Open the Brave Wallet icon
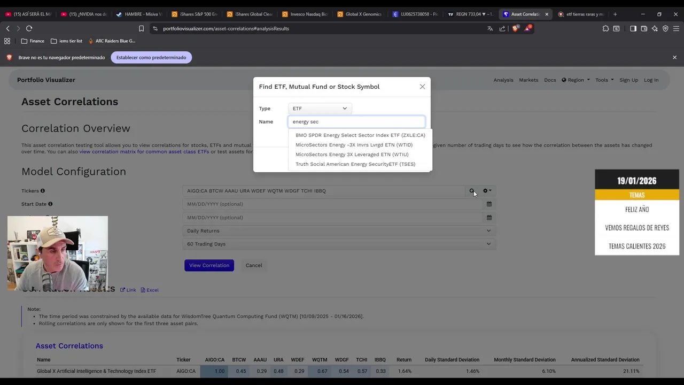The height and width of the screenshot is (385, 684). click(644, 28)
